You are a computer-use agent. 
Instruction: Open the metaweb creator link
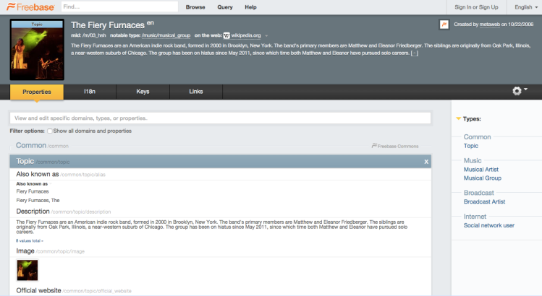(x=489, y=24)
